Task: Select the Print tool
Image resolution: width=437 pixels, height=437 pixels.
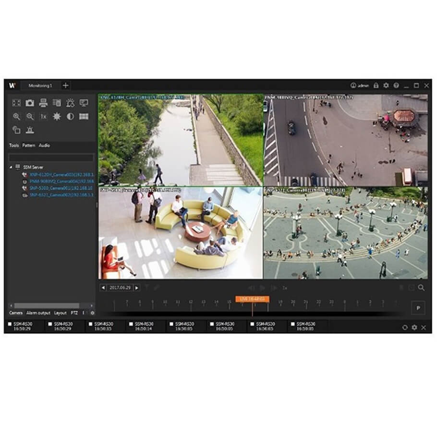Action: [43, 103]
